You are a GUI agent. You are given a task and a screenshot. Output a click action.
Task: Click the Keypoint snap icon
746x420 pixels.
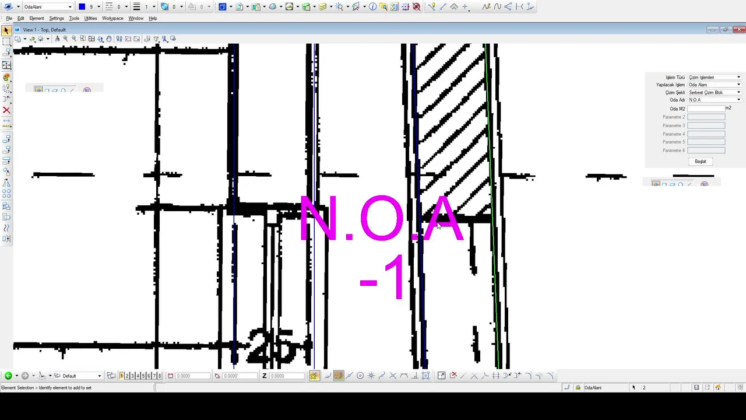coord(338,376)
